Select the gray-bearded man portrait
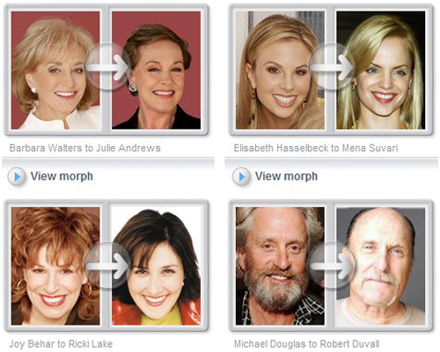Image resolution: width=440 pixels, height=352 pixels. click(280, 266)
